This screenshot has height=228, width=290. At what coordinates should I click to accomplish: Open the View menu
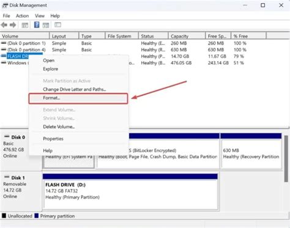click(x=40, y=16)
